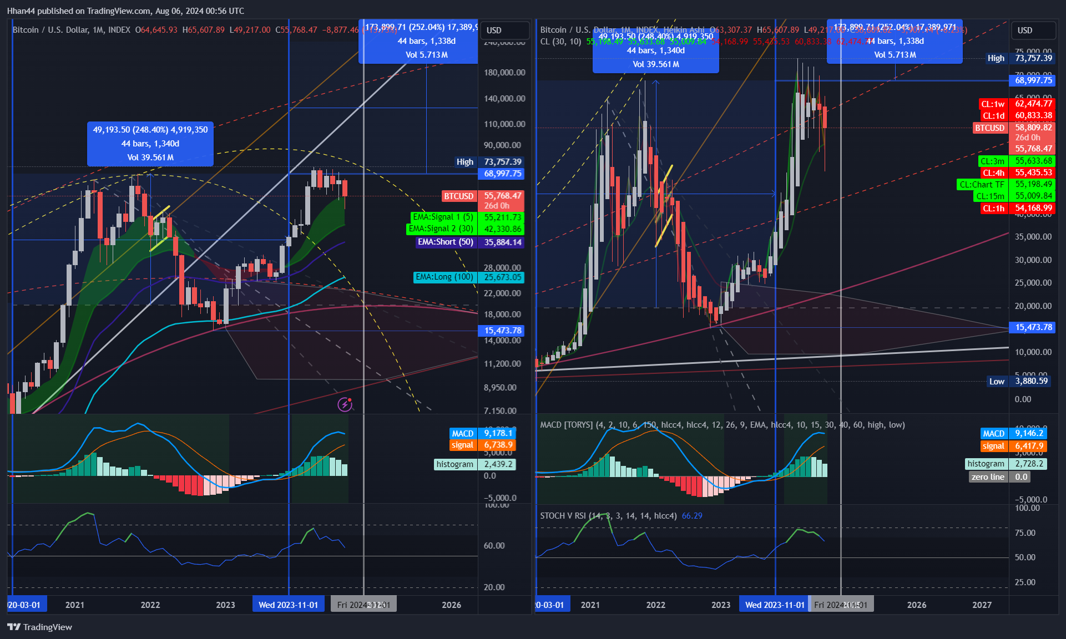Click the red 'CL:4h' label
Screen dimensions: 1066x639
tap(993, 173)
